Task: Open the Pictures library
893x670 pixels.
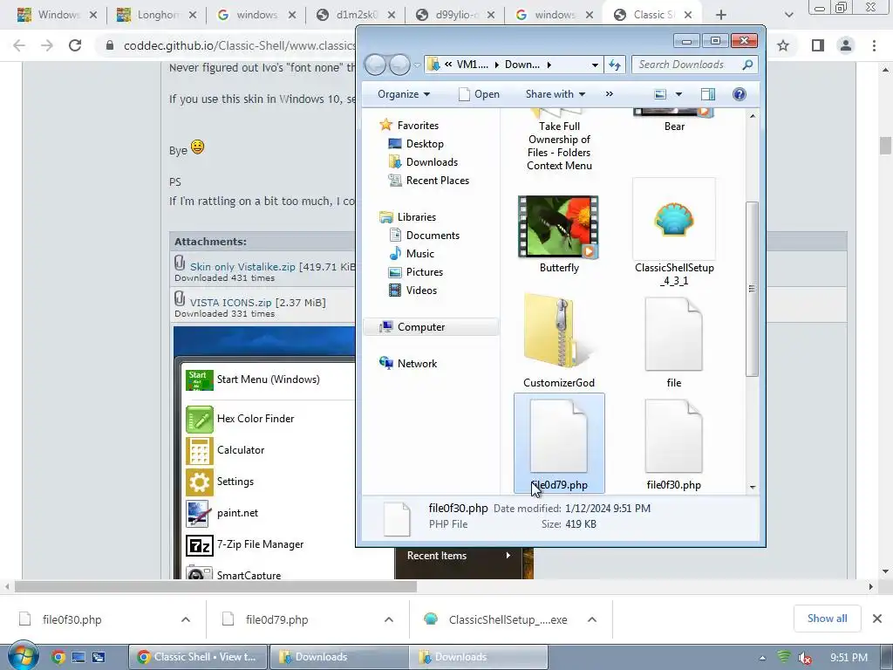Action: (425, 272)
